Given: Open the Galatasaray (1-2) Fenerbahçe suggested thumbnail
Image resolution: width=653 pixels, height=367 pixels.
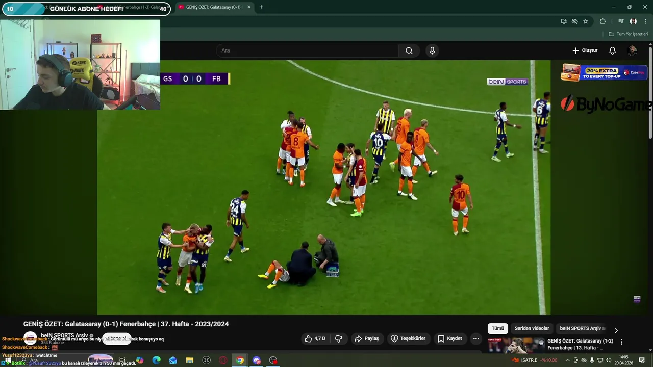Looking at the screenshot, I should point(516,345).
